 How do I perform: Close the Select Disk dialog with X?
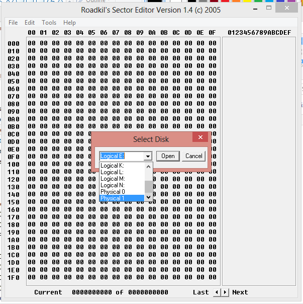(200, 137)
